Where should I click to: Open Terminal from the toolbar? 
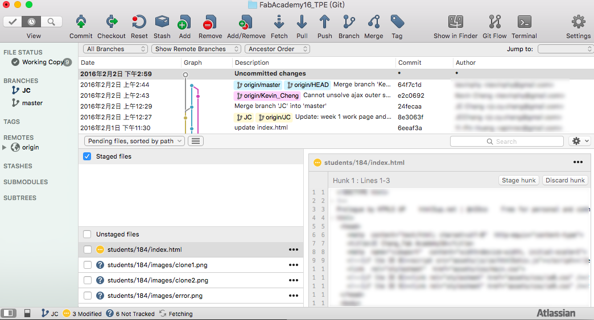point(524,22)
